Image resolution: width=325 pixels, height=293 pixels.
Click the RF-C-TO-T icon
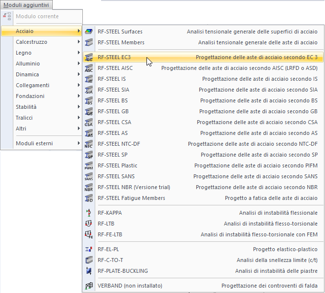89,260
